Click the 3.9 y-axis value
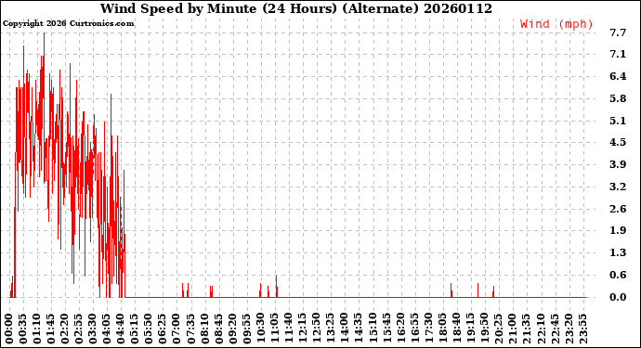The width and height of the screenshot is (641, 348). [x=618, y=164]
